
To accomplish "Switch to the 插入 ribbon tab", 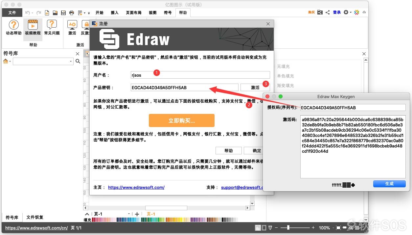I will [x=114, y=13].
